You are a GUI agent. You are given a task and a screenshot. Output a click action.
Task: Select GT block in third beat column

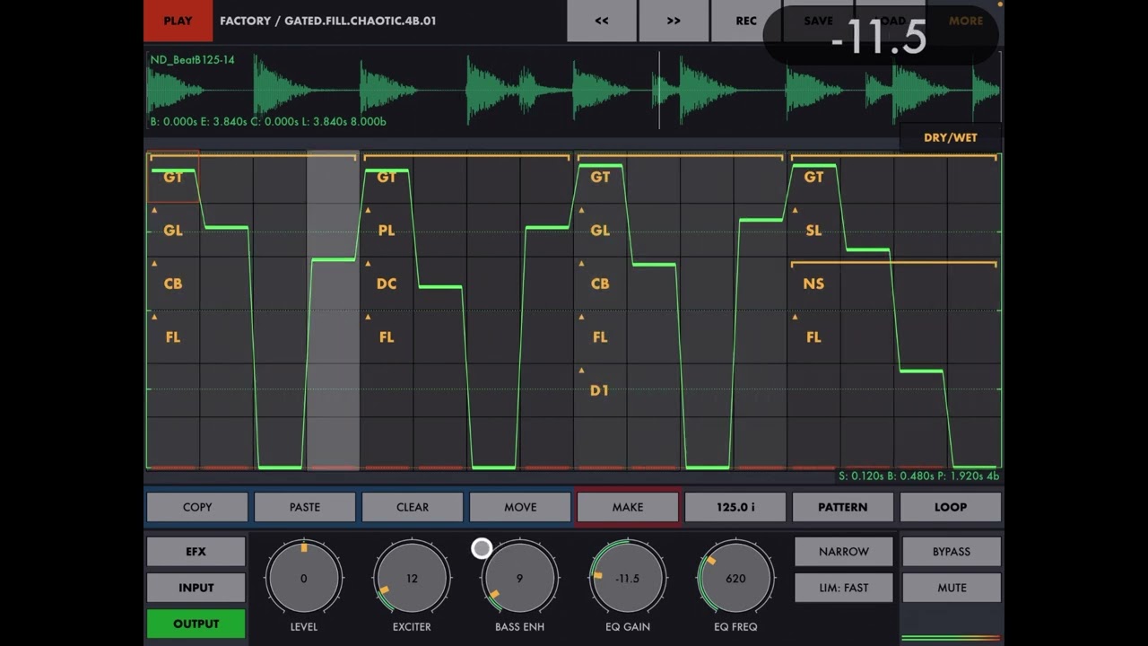pos(600,177)
